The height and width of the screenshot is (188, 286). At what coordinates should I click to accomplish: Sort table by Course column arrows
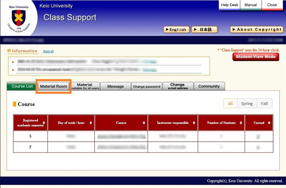point(144,123)
